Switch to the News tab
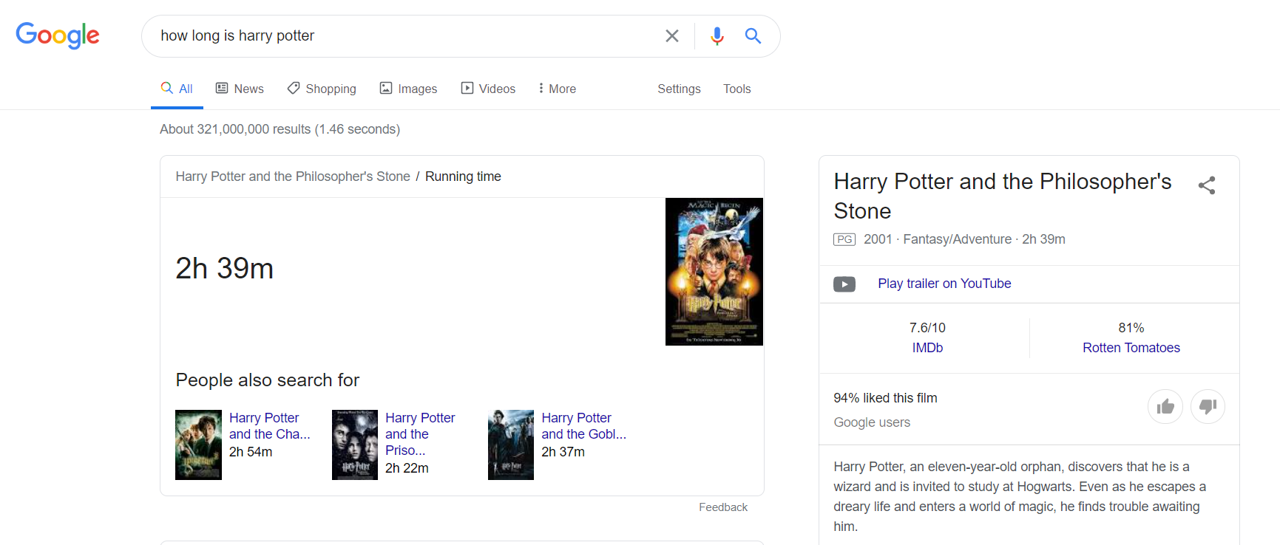 [x=240, y=89]
